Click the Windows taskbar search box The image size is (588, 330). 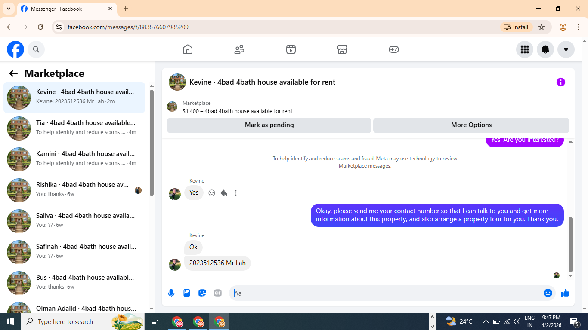click(x=83, y=321)
